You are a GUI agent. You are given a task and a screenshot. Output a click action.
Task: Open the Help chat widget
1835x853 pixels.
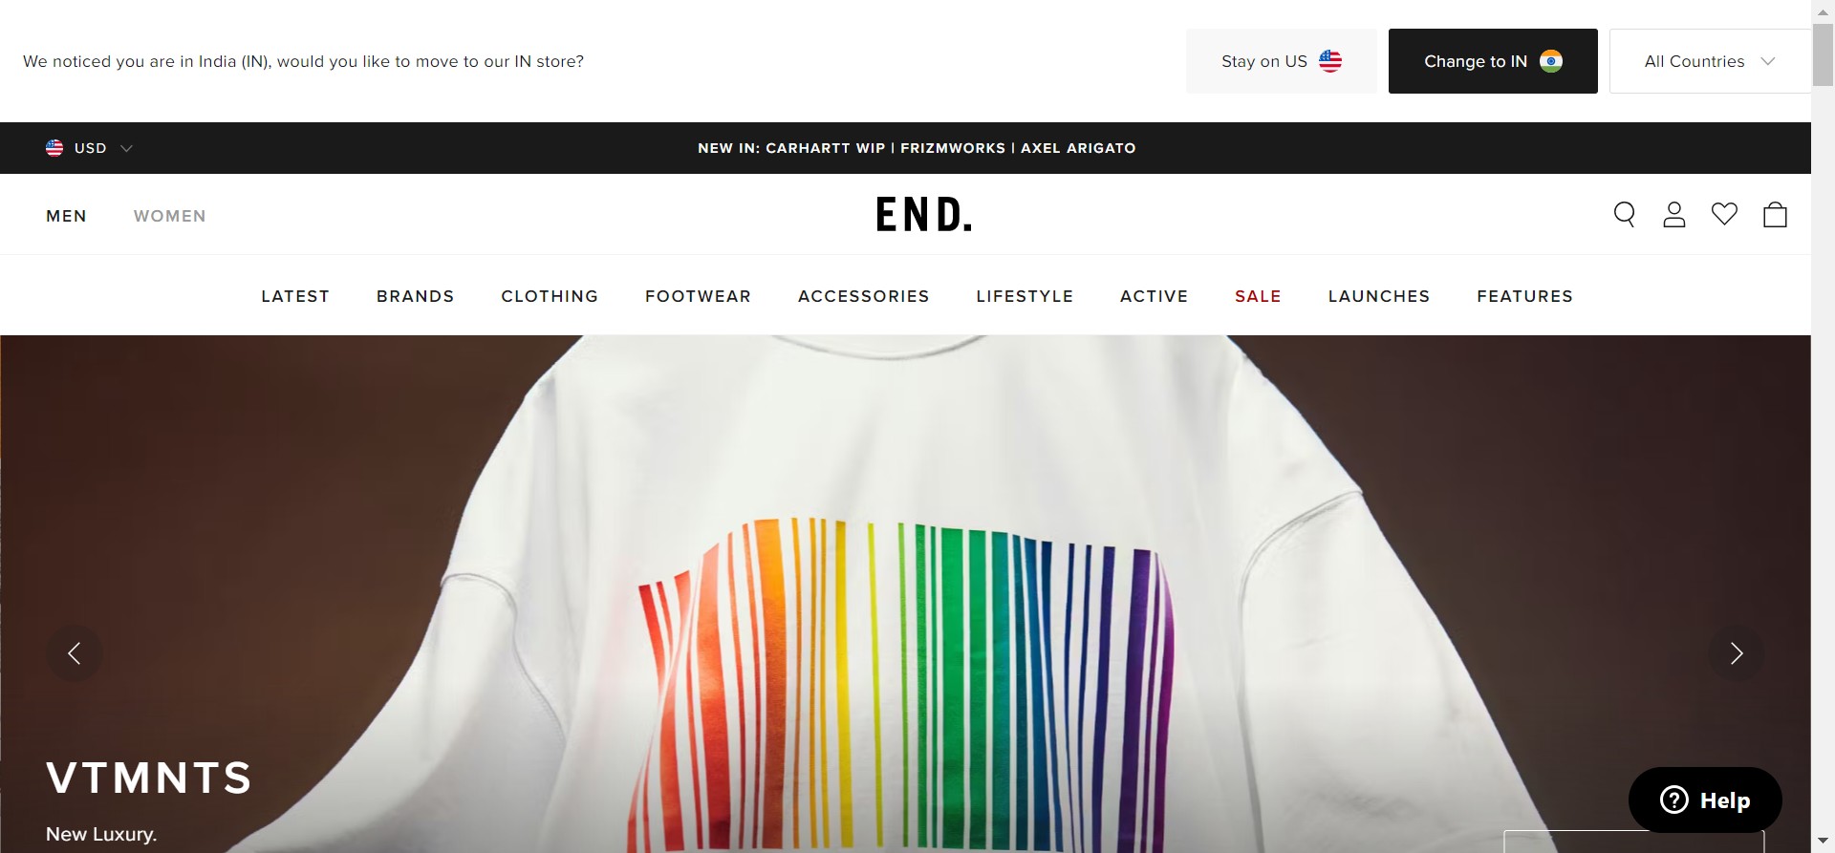[x=1705, y=800]
